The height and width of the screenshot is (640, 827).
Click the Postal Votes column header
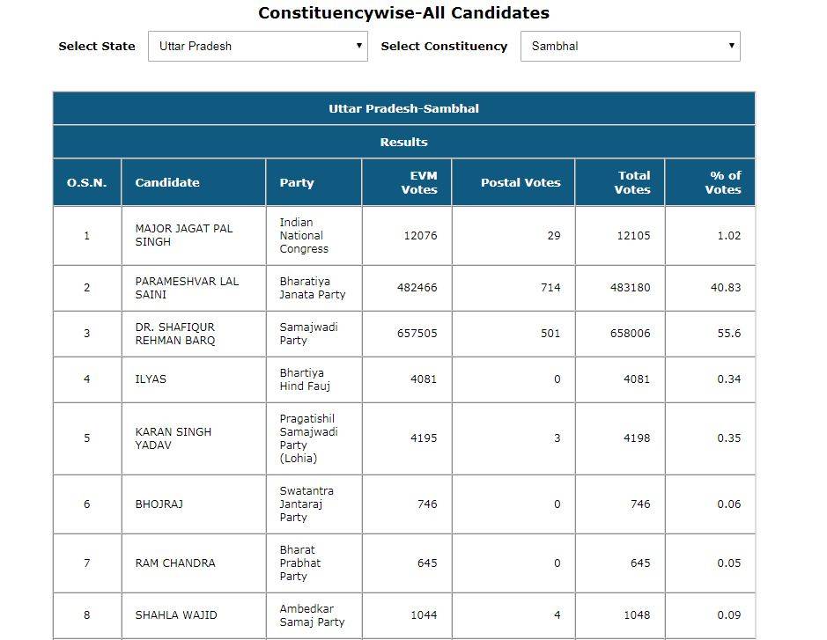[x=521, y=183]
